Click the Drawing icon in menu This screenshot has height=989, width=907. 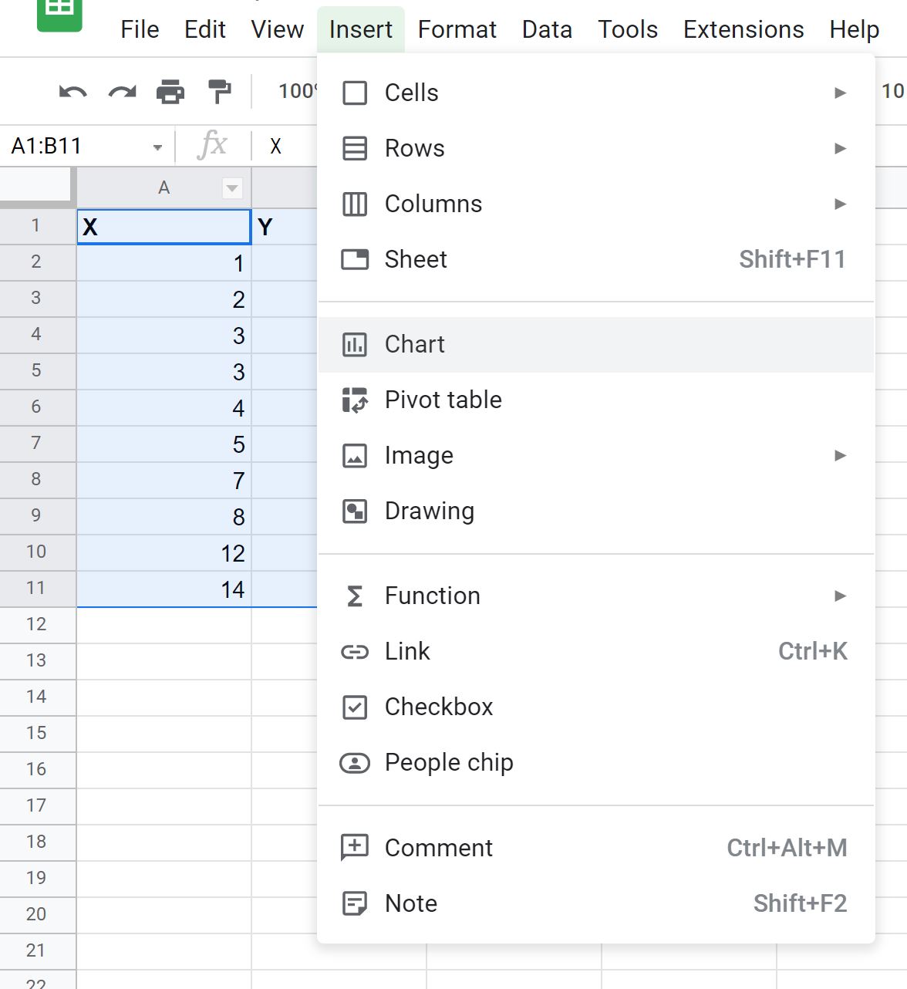(355, 511)
